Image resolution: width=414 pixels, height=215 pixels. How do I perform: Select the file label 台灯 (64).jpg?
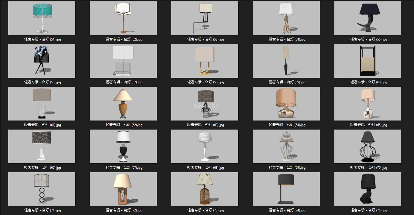[x=287, y=125]
